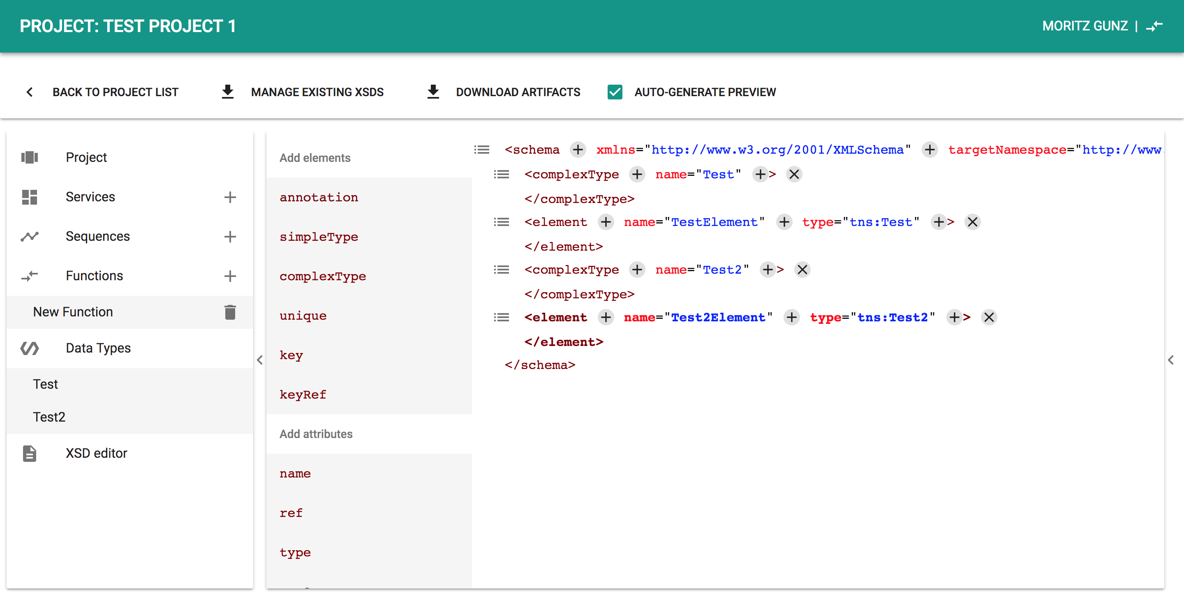Add key element

[x=369, y=355]
